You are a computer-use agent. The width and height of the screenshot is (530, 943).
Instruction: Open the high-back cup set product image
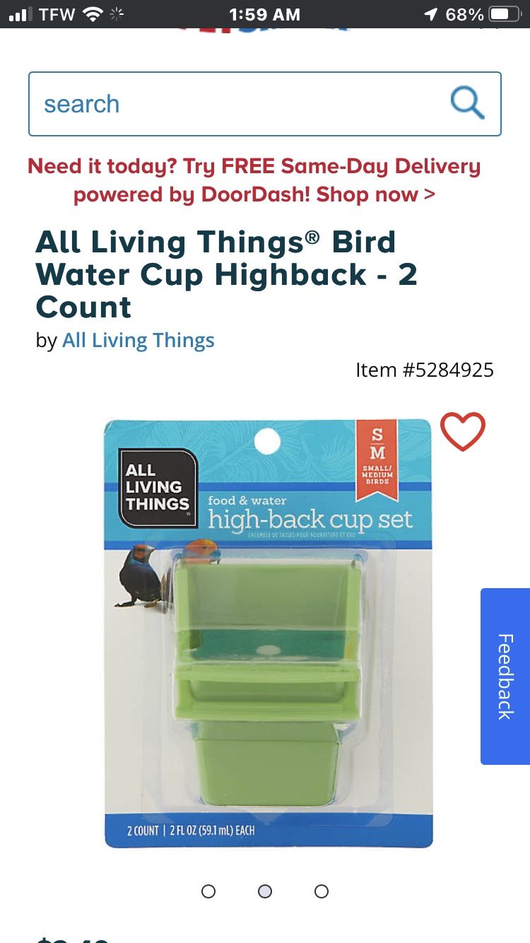[x=268, y=634]
